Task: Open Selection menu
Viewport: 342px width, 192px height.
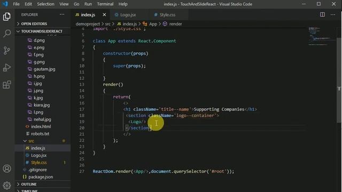Action: tap(45, 4)
